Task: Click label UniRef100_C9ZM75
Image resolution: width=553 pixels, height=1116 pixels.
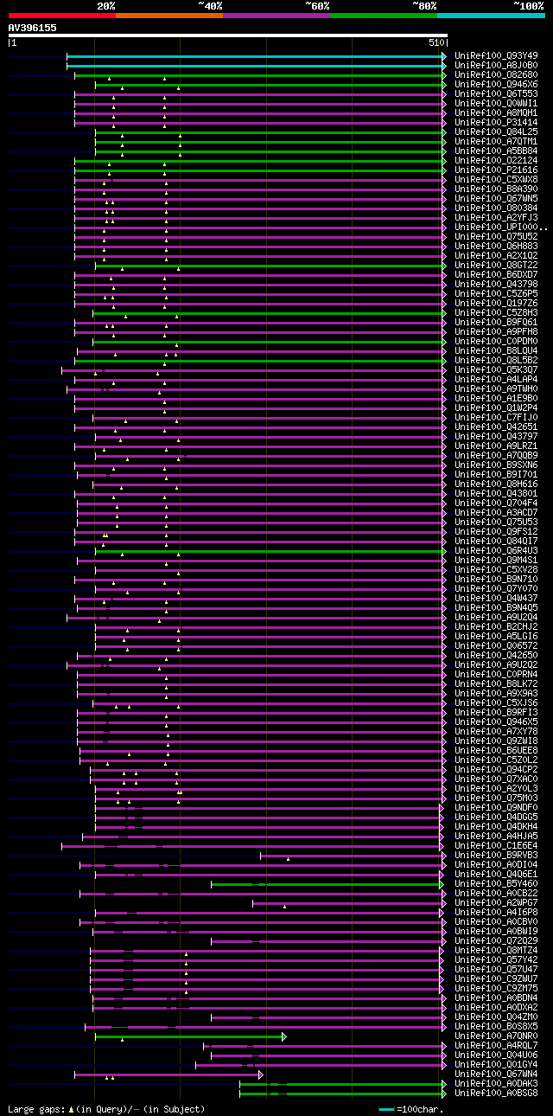Action: 496,988
